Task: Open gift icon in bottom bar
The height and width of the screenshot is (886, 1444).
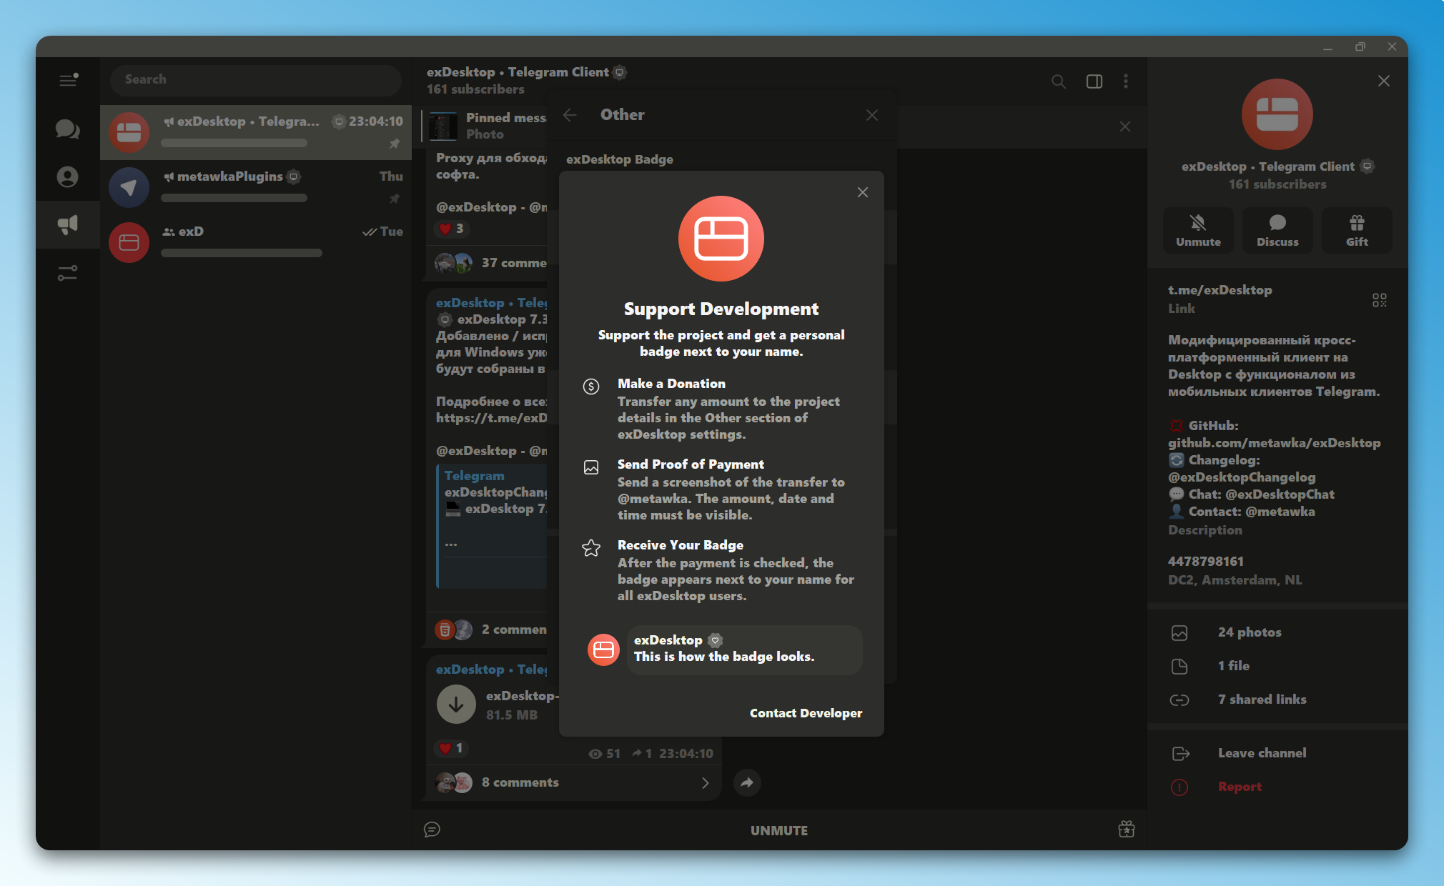Action: click(1127, 830)
